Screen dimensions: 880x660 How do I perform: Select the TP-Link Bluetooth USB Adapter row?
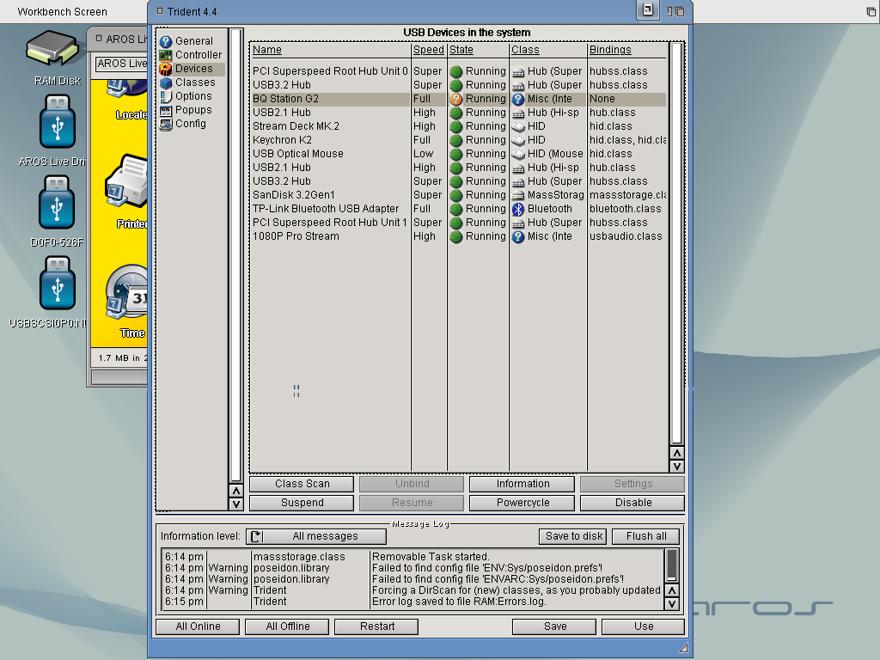click(x=458, y=209)
